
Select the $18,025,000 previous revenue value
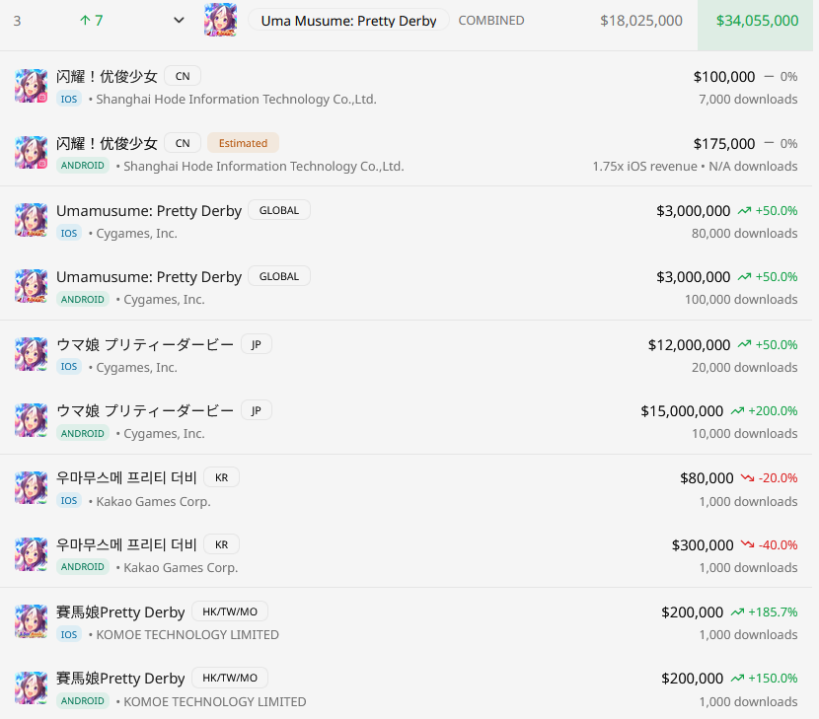(x=640, y=21)
